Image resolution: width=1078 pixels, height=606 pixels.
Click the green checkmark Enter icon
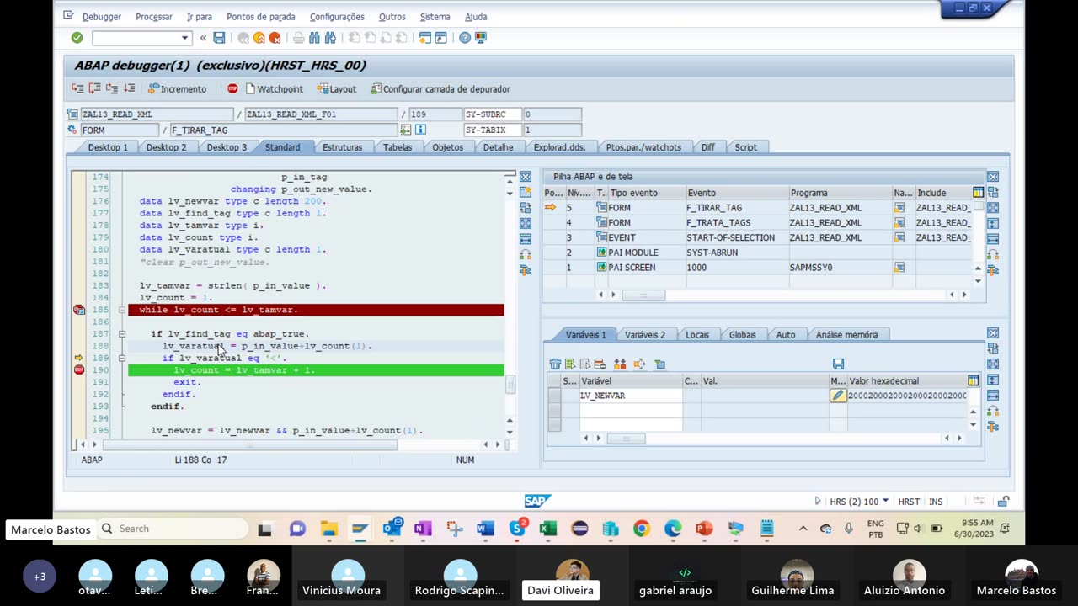(77, 38)
